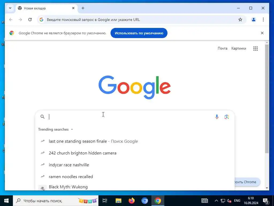Open the tab search dropdown arrow
Image resolution: width=274 pixels, height=206 pixels.
[10, 8]
